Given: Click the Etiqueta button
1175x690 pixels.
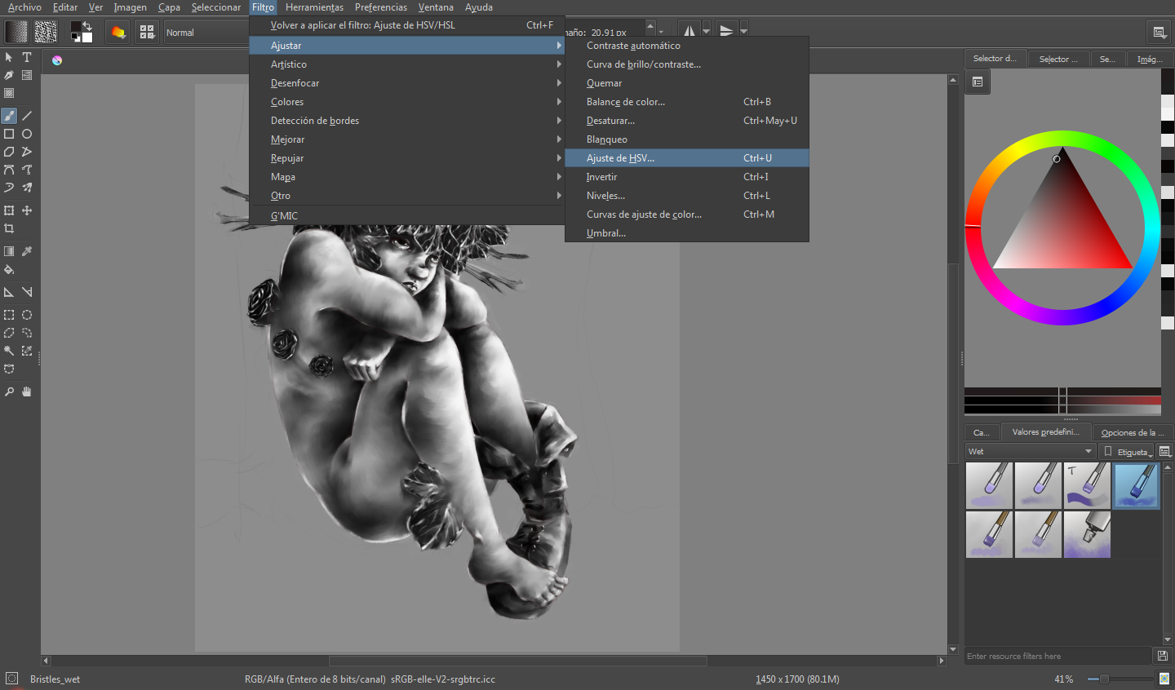Looking at the screenshot, I should [x=1128, y=452].
